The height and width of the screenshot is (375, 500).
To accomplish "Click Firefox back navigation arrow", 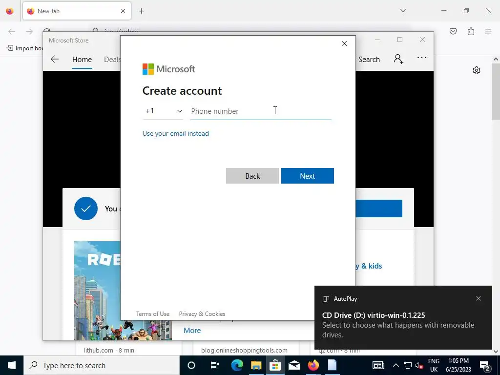I will tap(12, 31).
